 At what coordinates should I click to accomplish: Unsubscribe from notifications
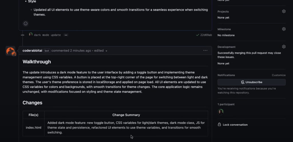(251, 82)
